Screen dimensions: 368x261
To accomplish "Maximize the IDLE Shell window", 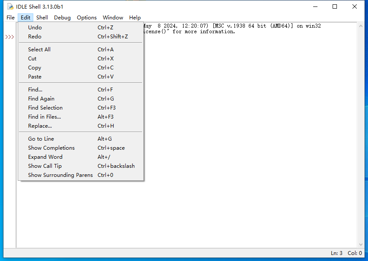I will [335, 6].
